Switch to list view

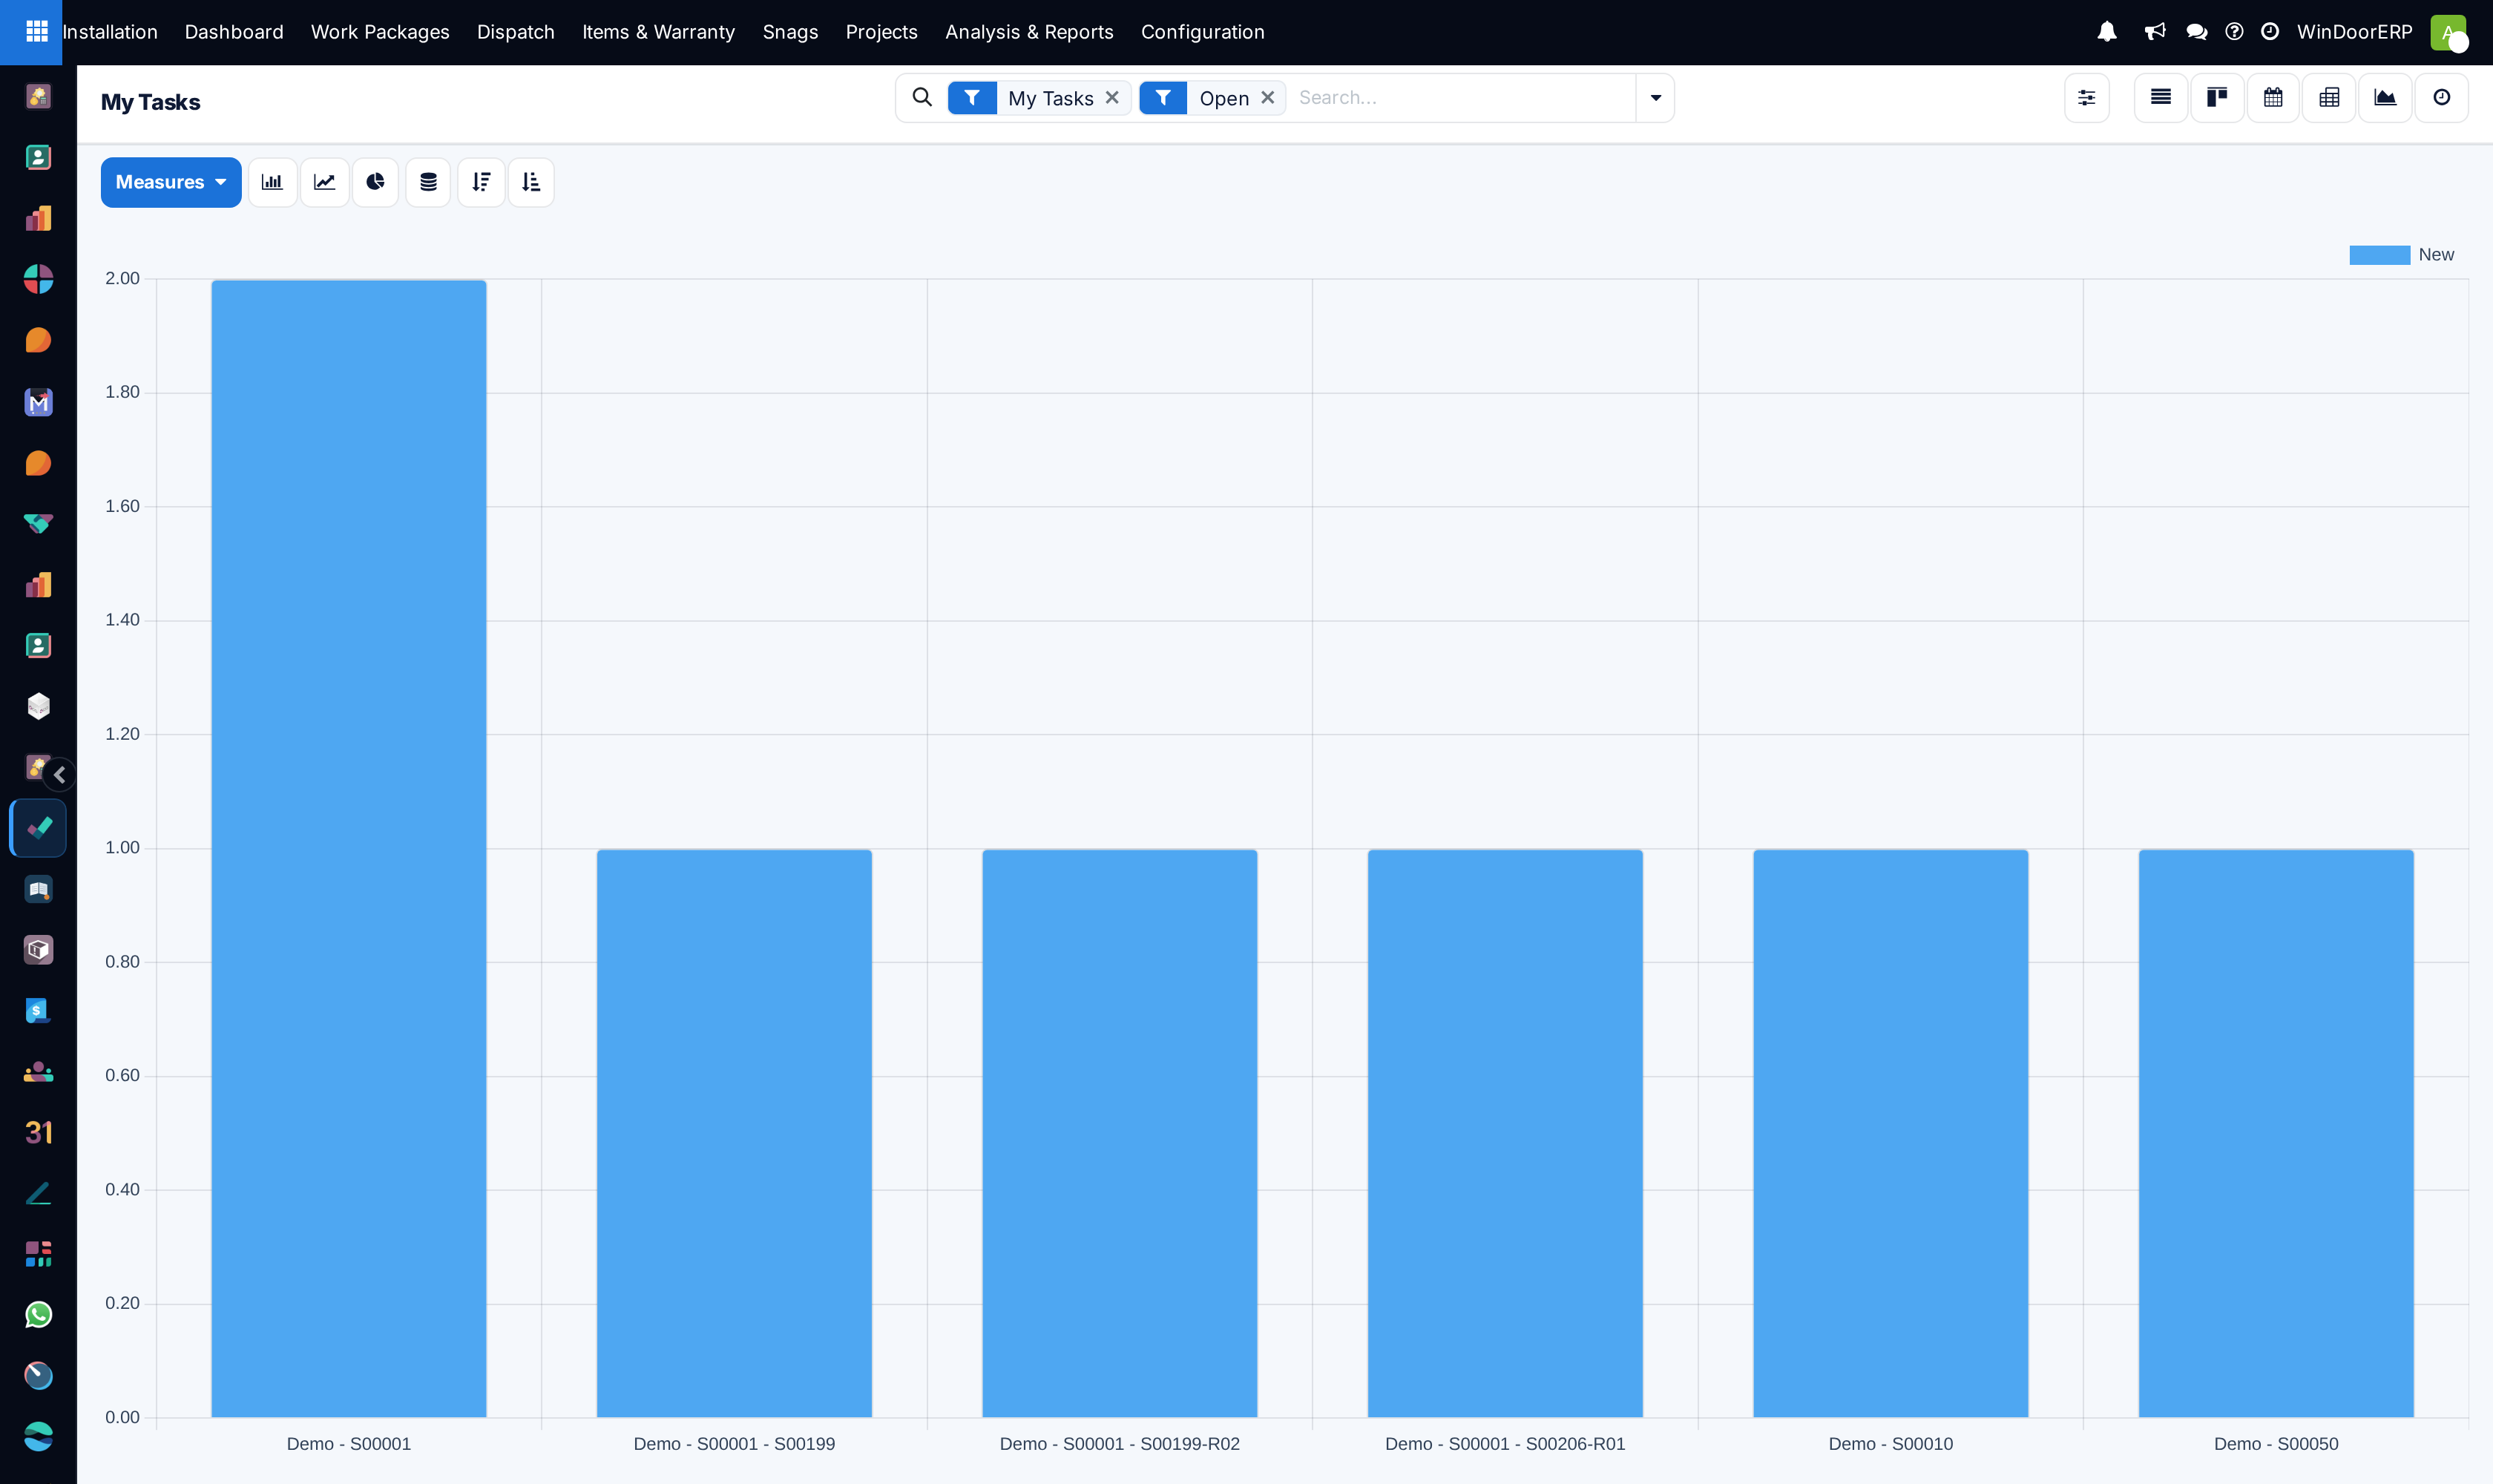click(2160, 97)
